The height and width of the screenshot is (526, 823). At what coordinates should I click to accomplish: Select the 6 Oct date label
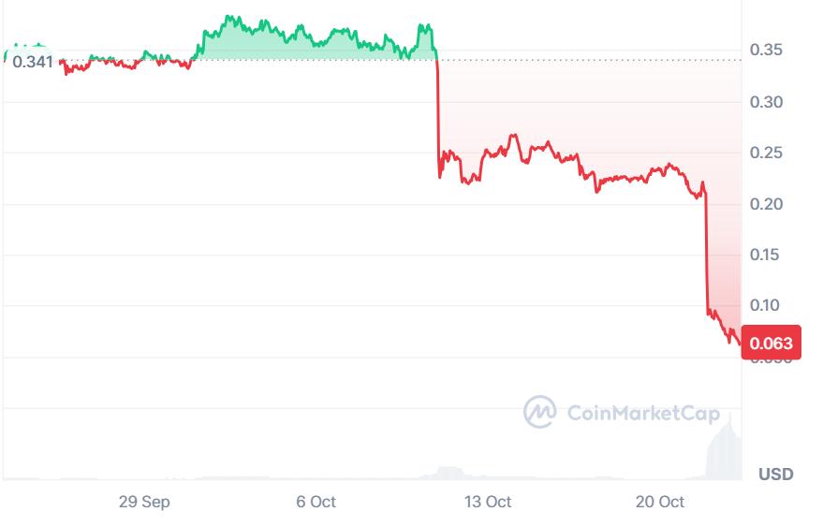coord(316,502)
